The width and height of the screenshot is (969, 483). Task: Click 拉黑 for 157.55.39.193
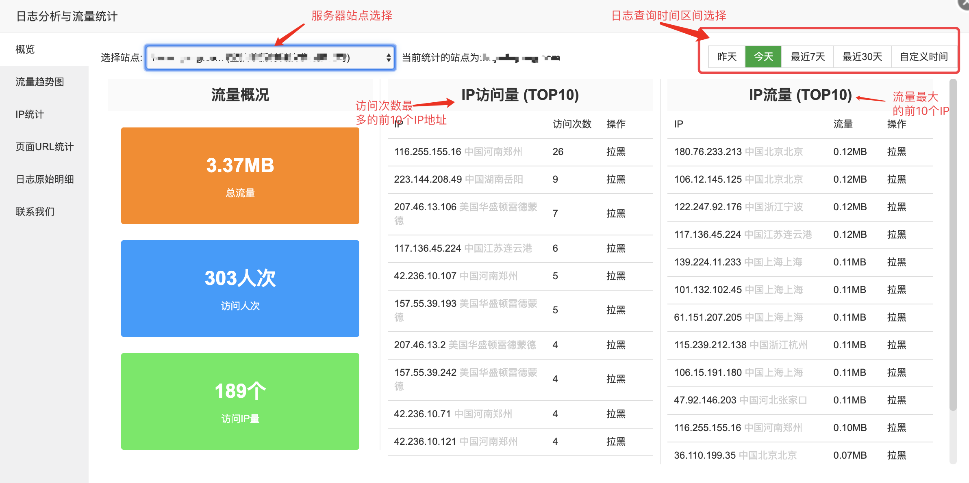[616, 310]
